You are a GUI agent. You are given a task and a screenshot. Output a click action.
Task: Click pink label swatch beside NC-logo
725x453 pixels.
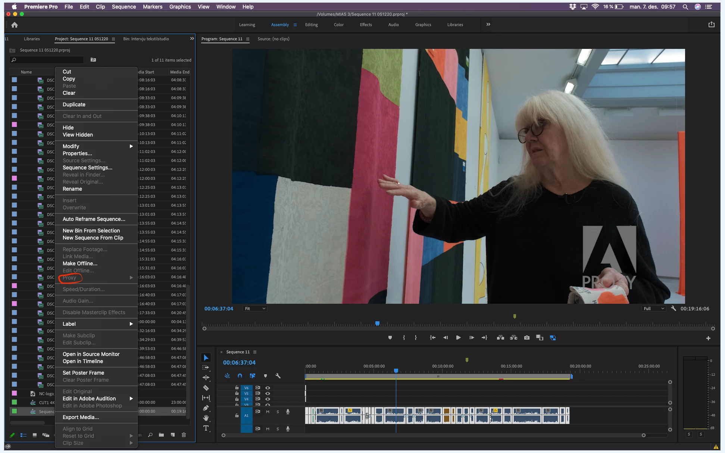click(x=14, y=393)
